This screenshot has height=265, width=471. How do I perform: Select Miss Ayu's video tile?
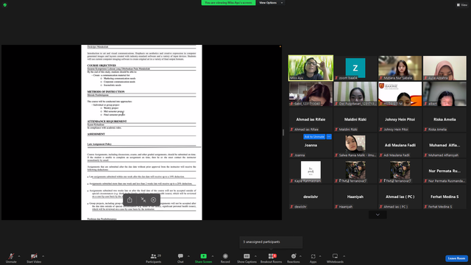311,68
